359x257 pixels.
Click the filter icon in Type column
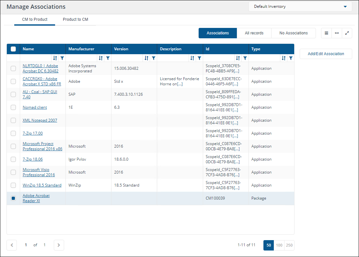coord(291,58)
